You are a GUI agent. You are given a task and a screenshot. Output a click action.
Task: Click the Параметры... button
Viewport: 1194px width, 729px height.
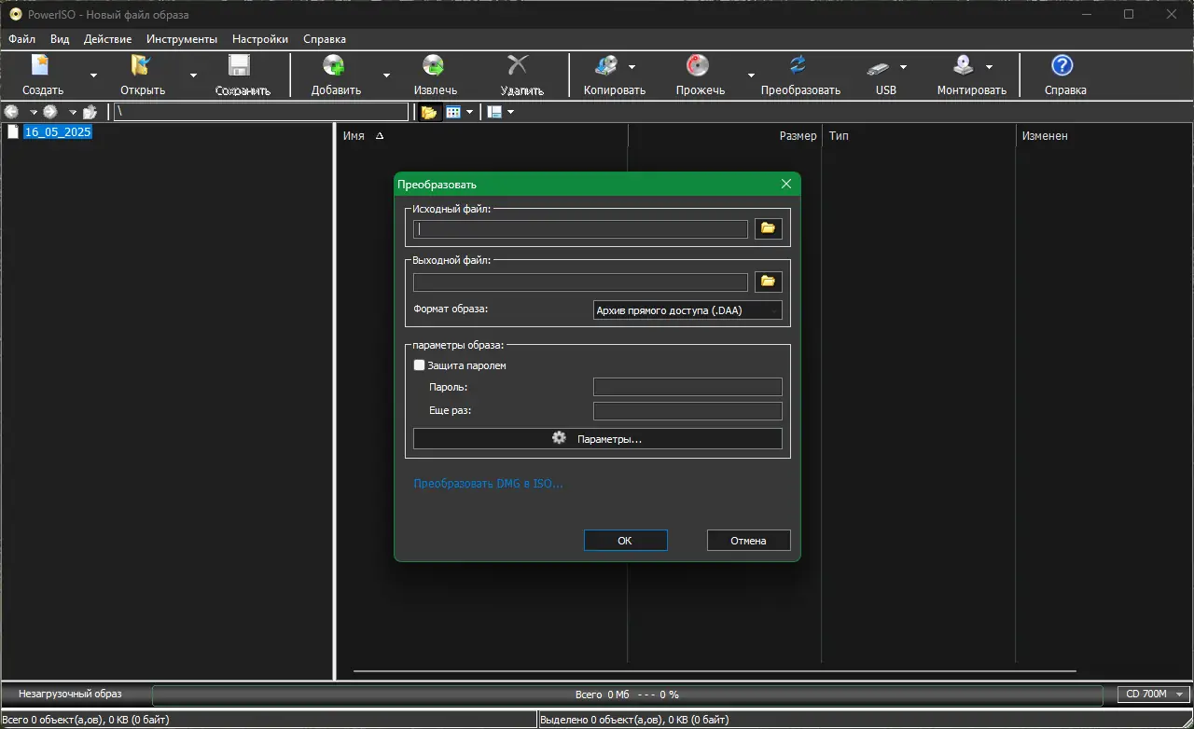[x=598, y=439]
